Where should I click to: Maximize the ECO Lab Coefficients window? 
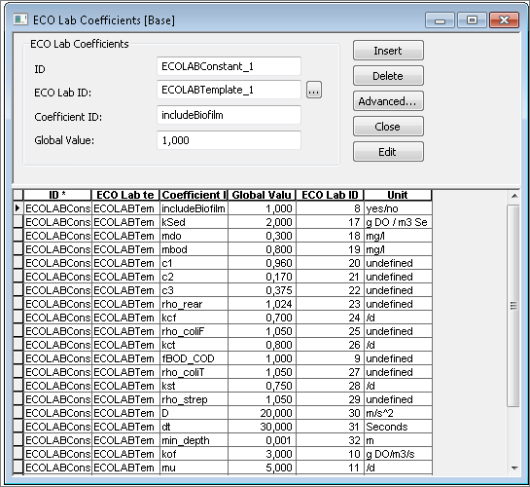click(472, 20)
